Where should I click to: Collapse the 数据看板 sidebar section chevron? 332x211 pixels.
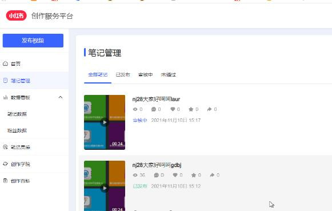click(61, 97)
